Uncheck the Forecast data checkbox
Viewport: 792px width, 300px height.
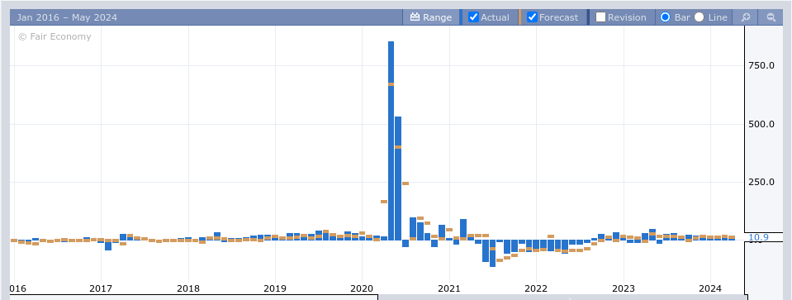pyautogui.click(x=532, y=17)
